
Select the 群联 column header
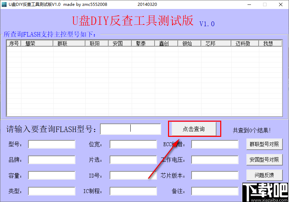point(62,43)
